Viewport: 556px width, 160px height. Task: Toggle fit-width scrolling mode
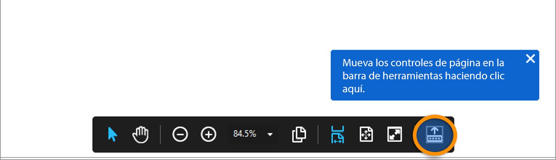click(x=338, y=135)
